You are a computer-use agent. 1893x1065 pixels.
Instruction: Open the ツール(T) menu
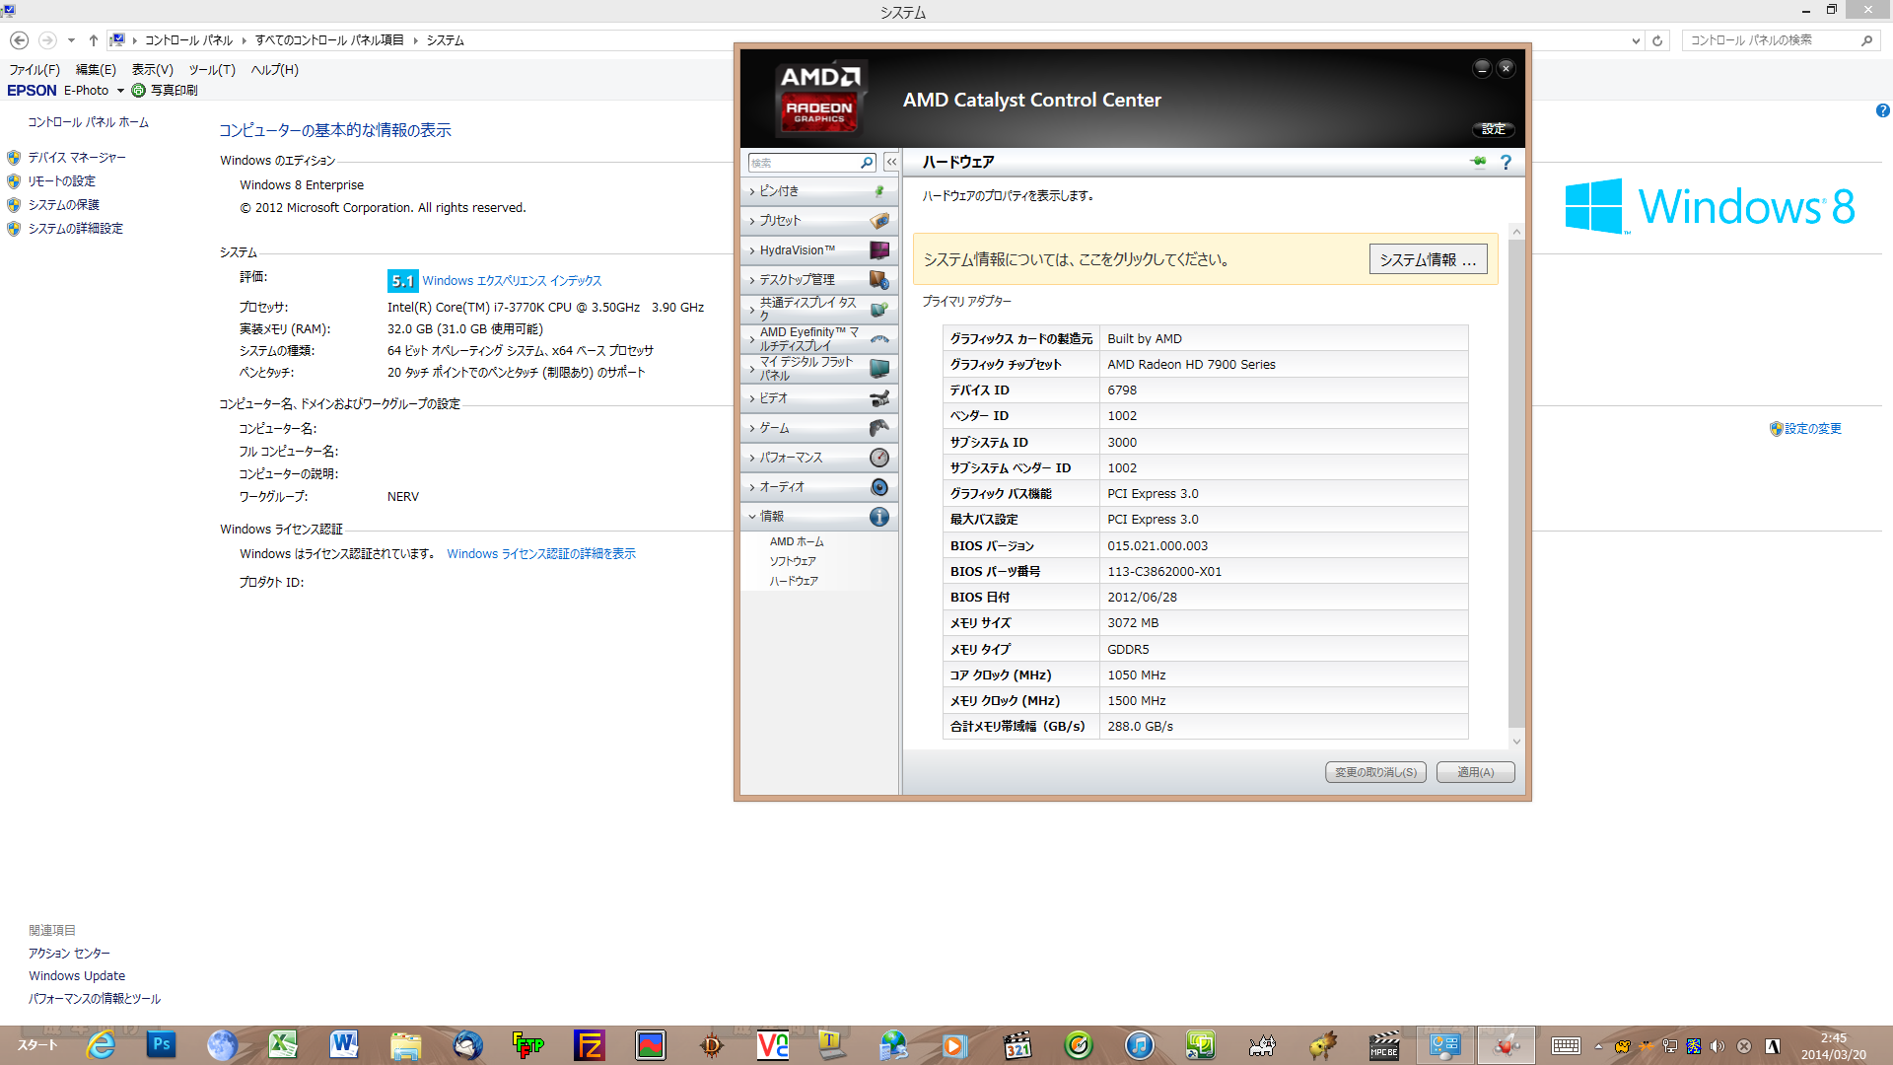pyautogui.click(x=212, y=70)
